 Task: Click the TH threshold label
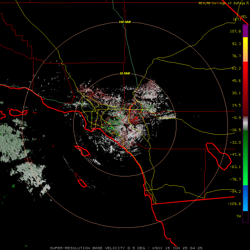pos(239,216)
